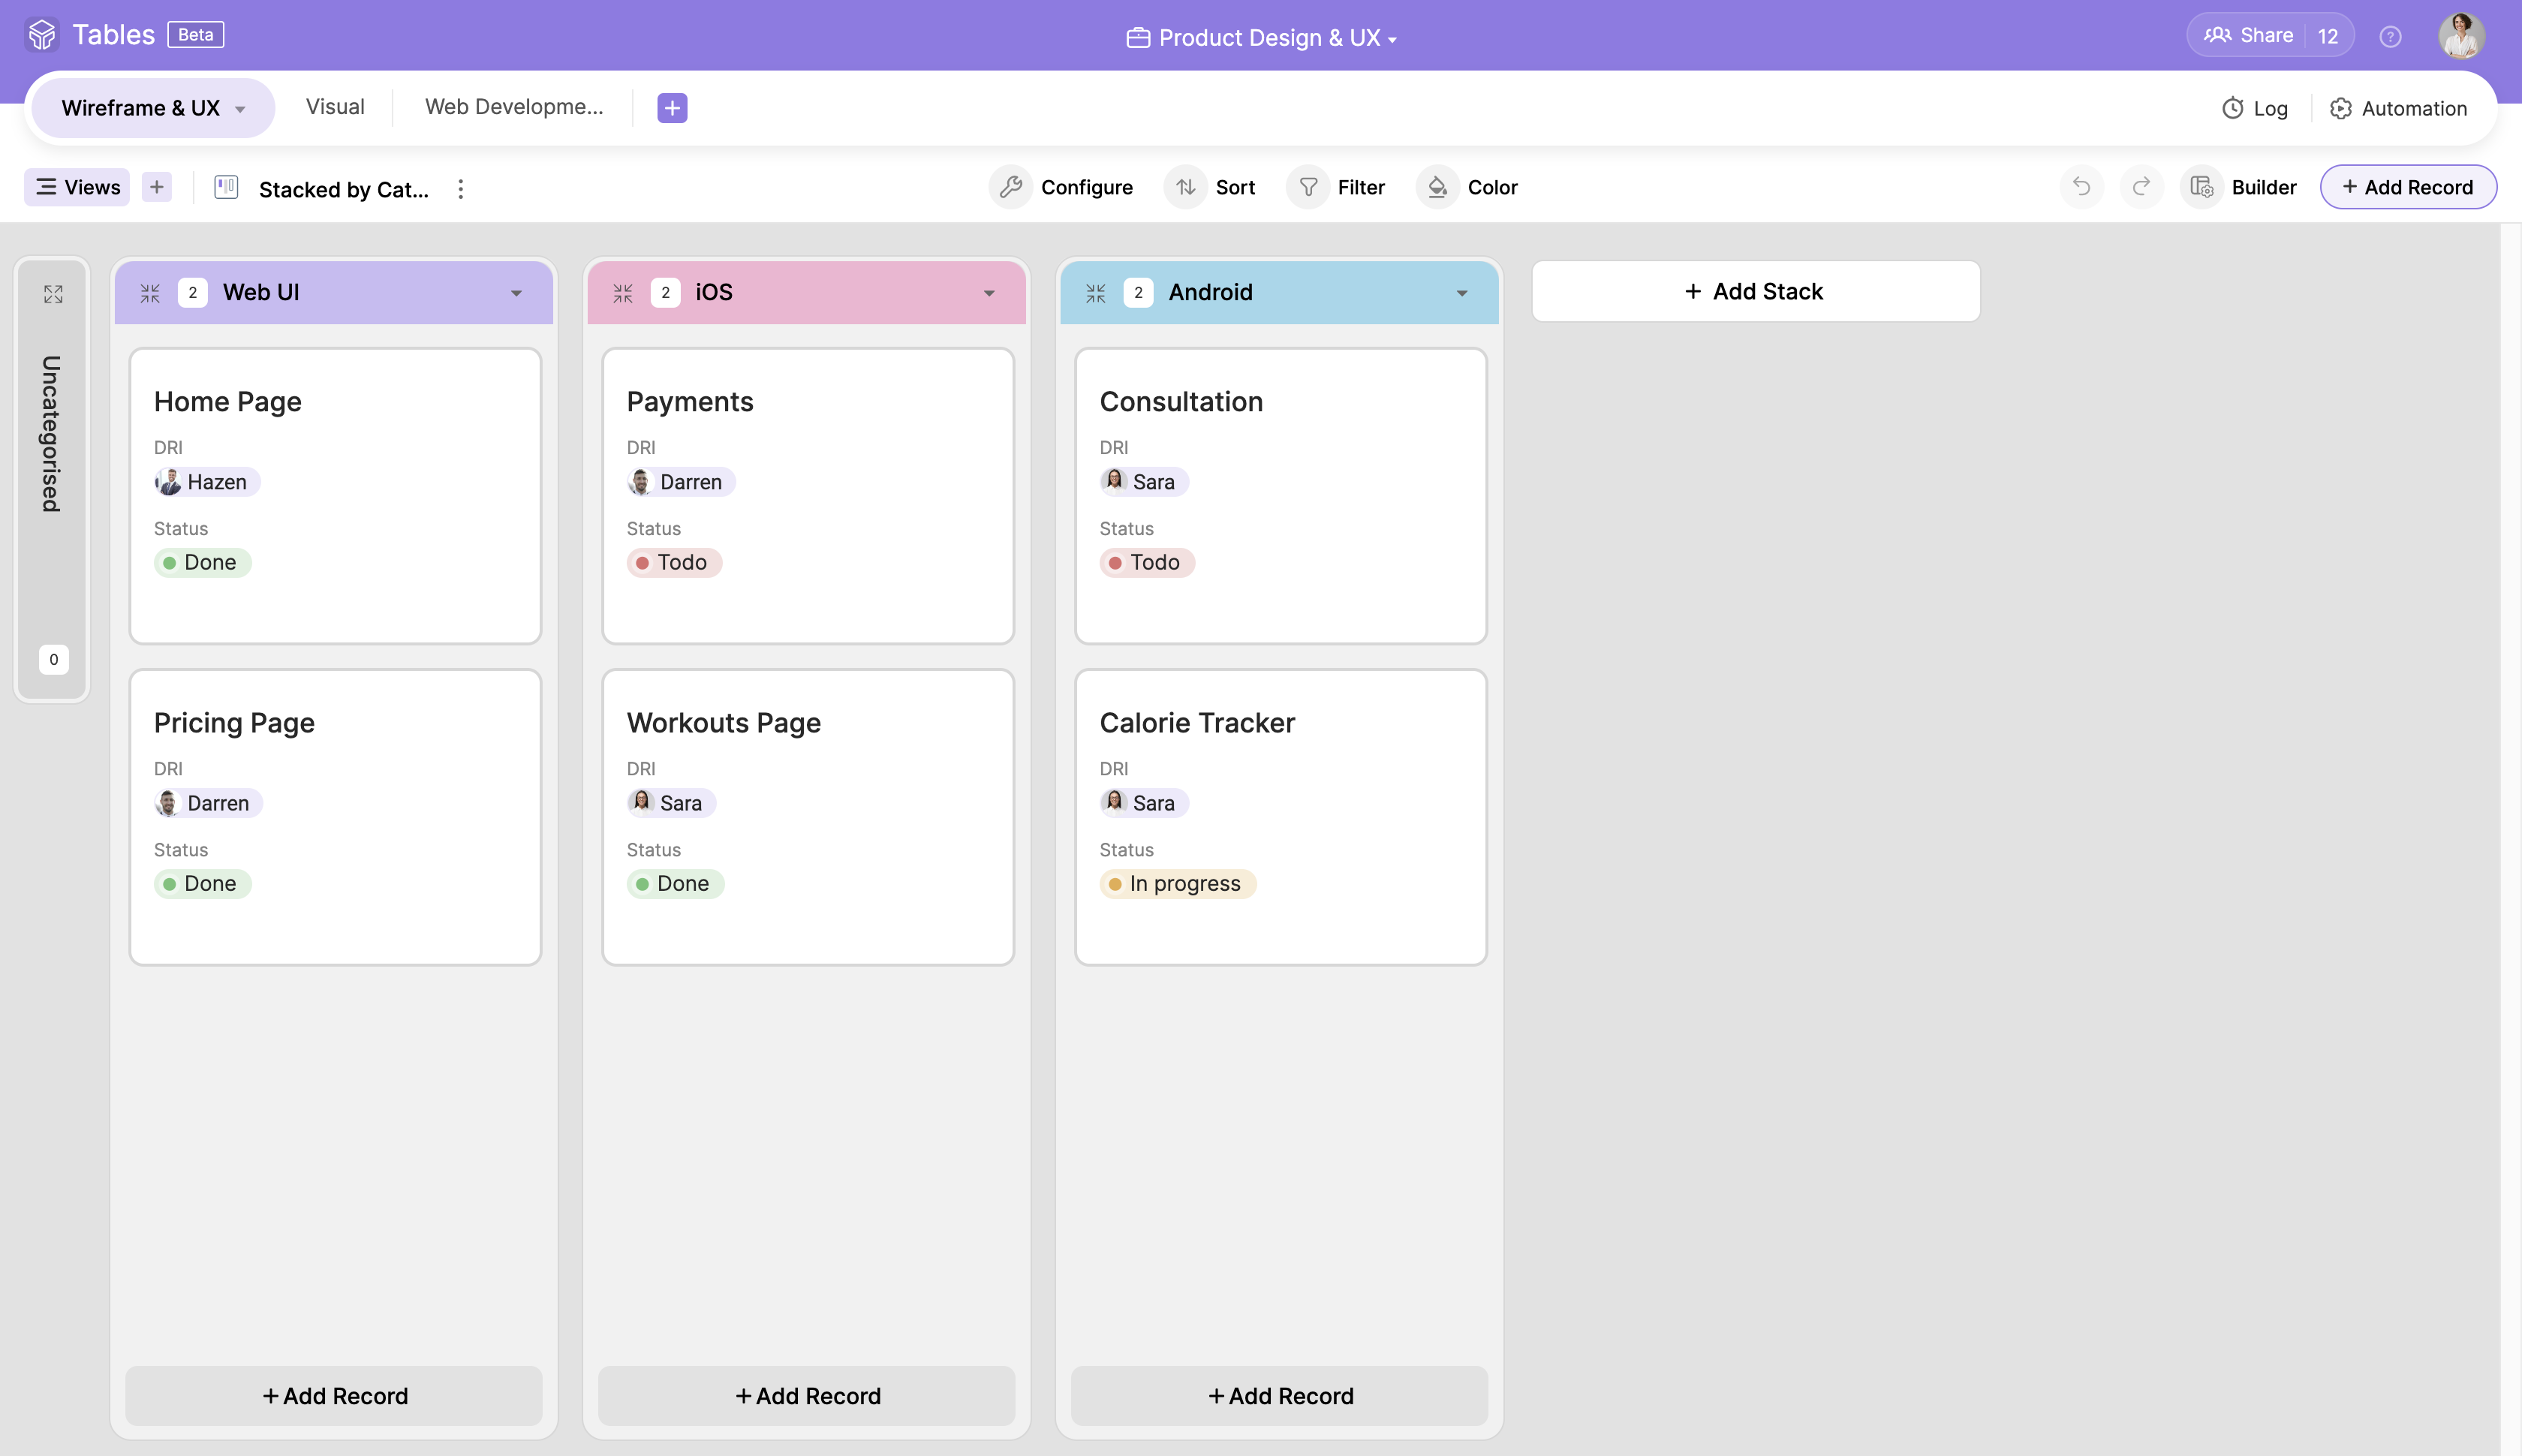
Task: Click Sara DRI chip on Calorie Tracker
Action: (1144, 803)
